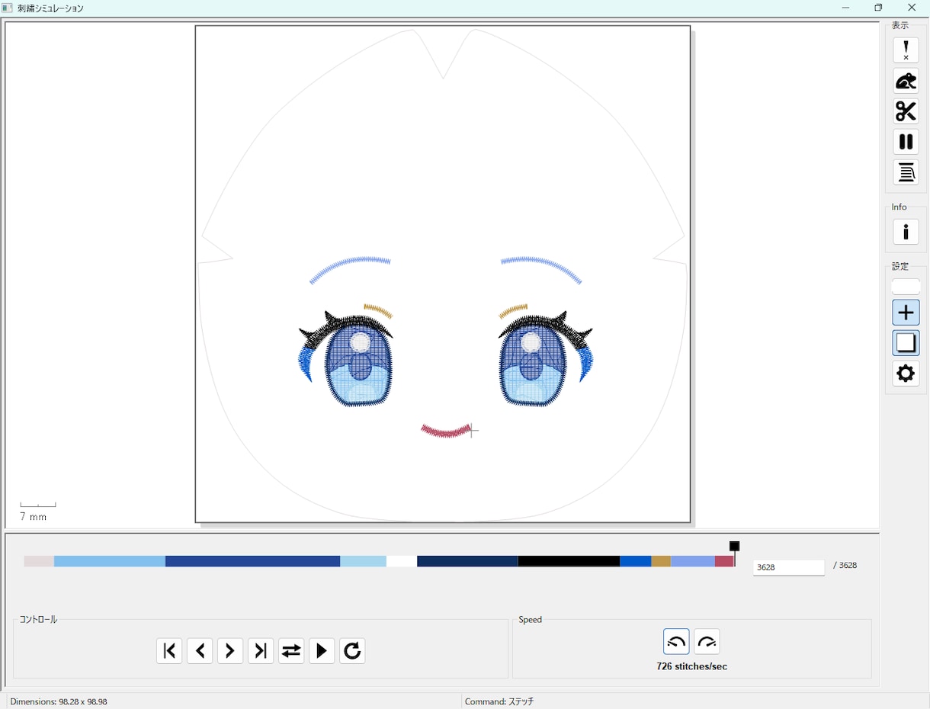This screenshot has height=709, width=930.
Task: Toggle the crosshair cursor button
Action: (x=906, y=313)
